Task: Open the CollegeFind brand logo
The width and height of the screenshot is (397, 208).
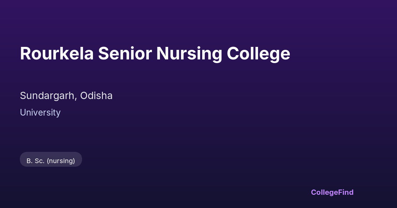Action: 332,192
